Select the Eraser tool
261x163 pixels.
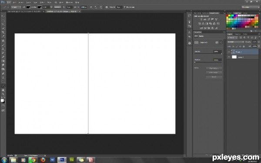pos(3,57)
